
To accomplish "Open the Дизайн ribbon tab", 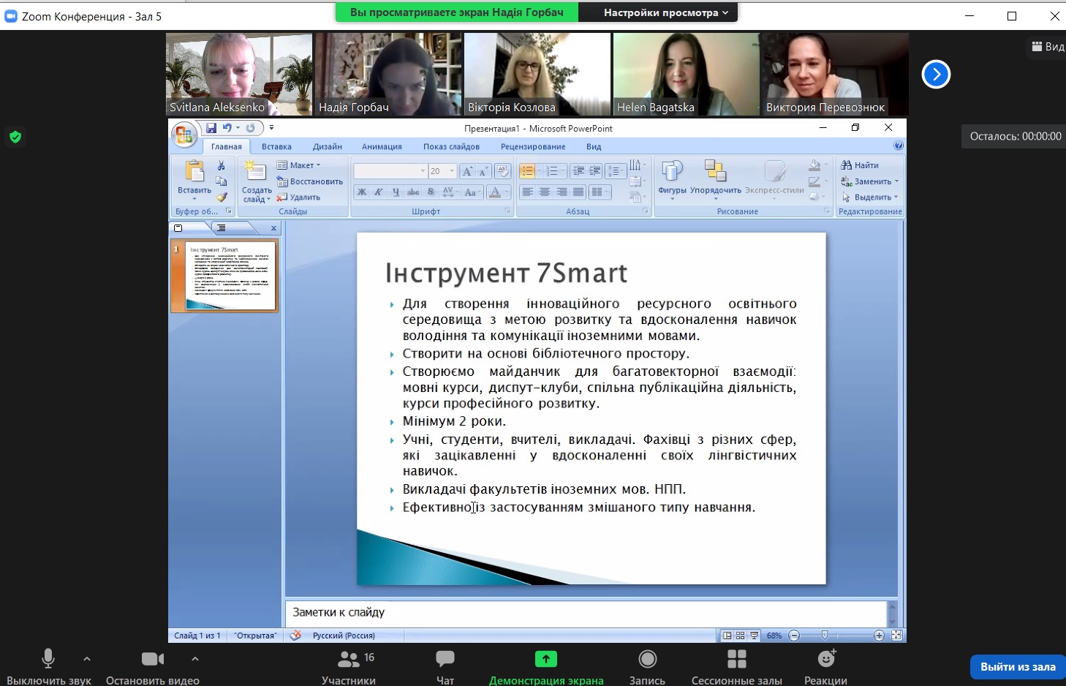I will pyautogui.click(x=327, y=147).
